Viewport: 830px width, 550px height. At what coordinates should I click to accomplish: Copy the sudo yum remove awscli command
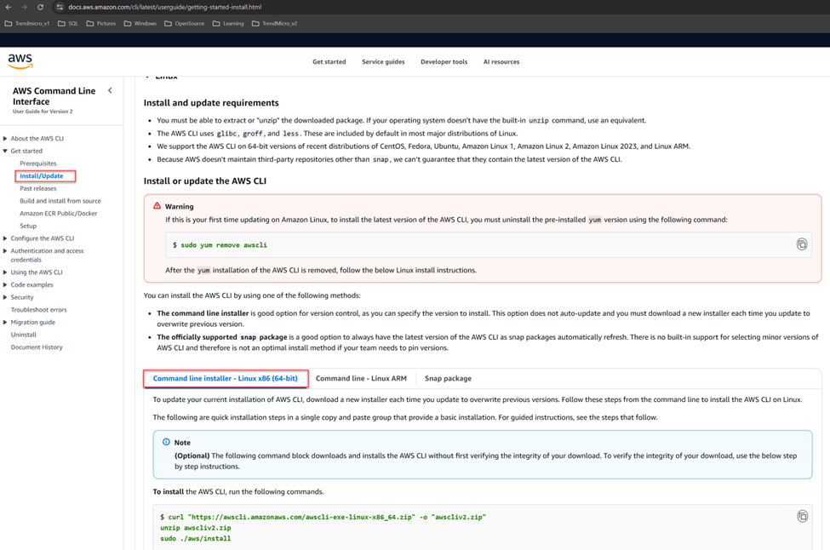(801, 244)
